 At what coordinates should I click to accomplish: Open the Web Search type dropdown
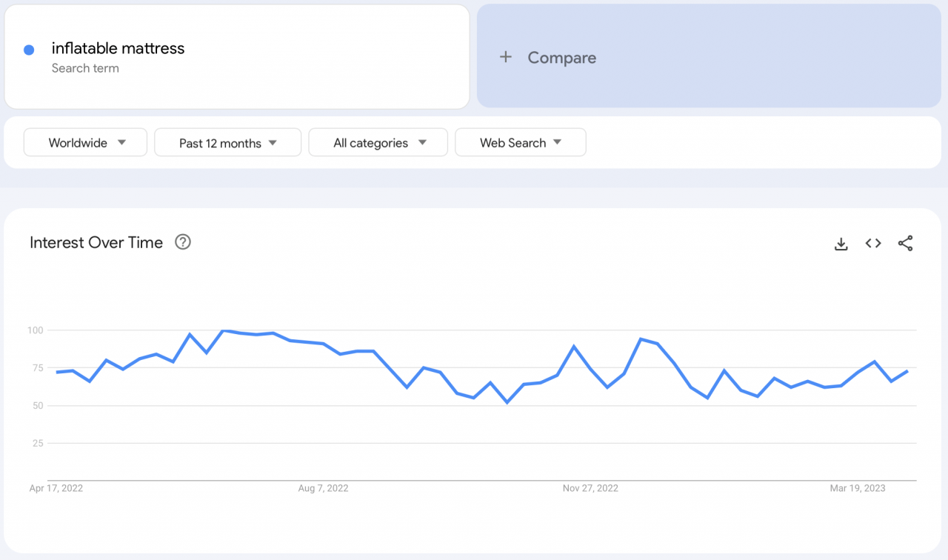(521, 142)
